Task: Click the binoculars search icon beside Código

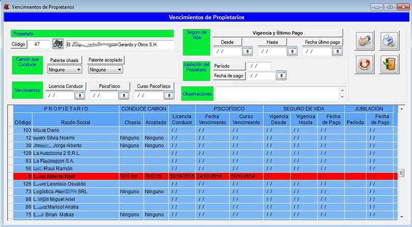Action: point(58,44)
